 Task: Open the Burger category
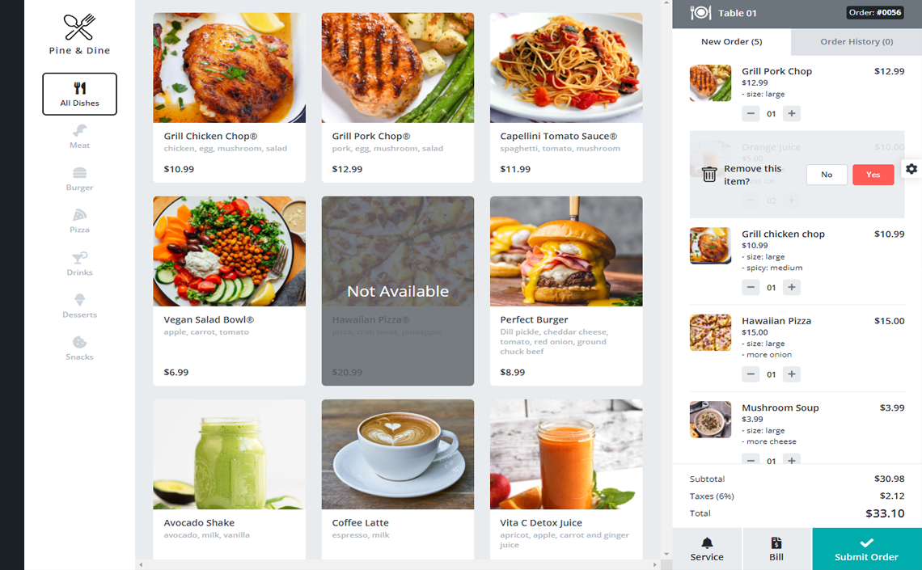(x=79, y=179)
